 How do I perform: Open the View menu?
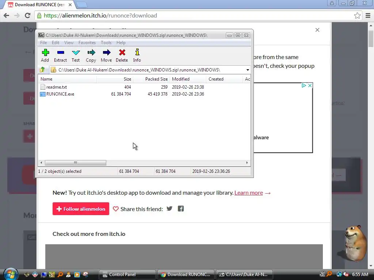pos(69,43)
